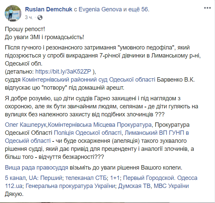Click the Олег Кашперук mention
This screenshot has width=215, height=203.
coord(26,125)
